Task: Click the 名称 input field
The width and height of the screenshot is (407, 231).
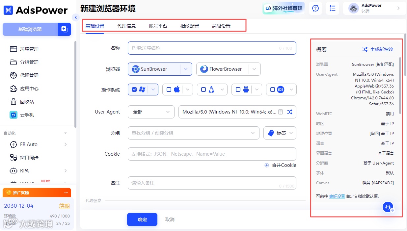Action: [x=212, y=48]
